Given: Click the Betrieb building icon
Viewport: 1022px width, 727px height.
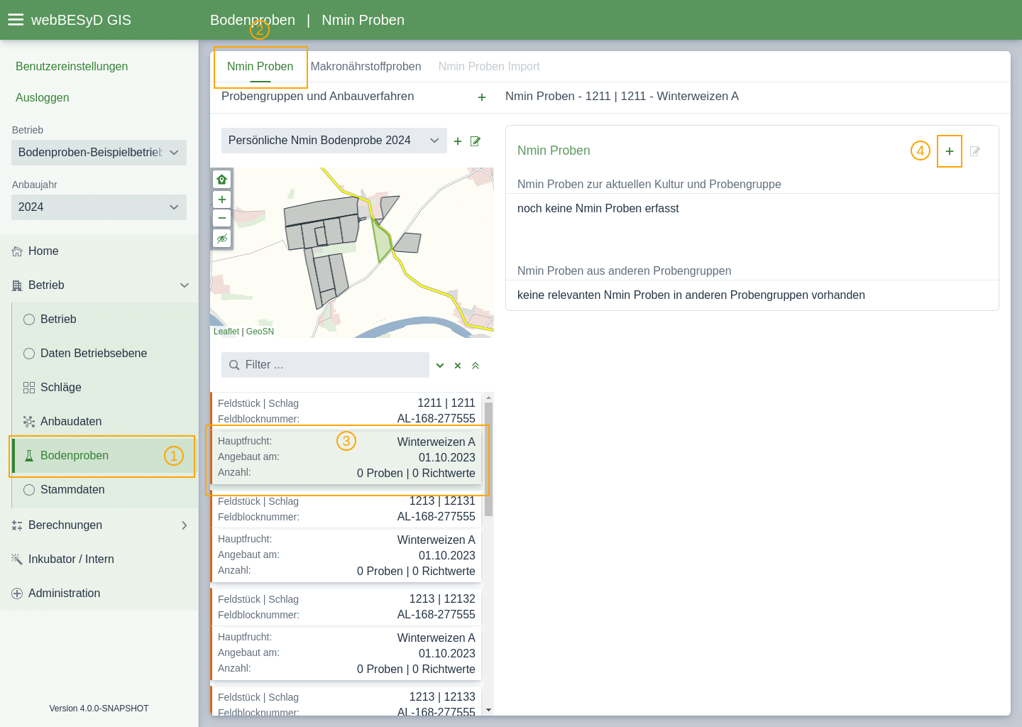Looking at the screenshot, I should (17, 285).
